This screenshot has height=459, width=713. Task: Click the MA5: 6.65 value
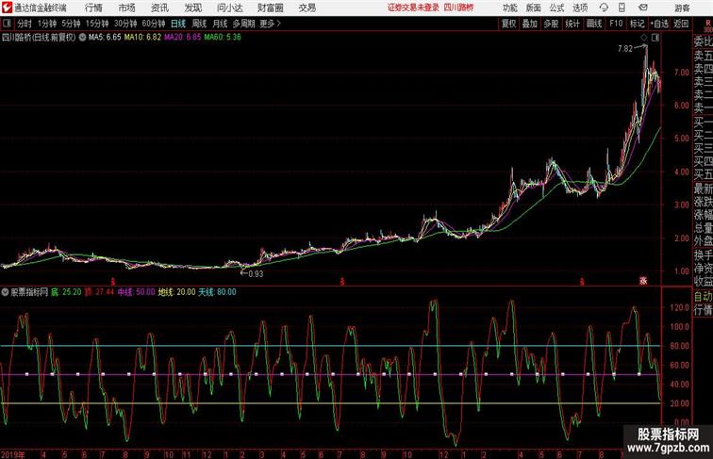105,38
